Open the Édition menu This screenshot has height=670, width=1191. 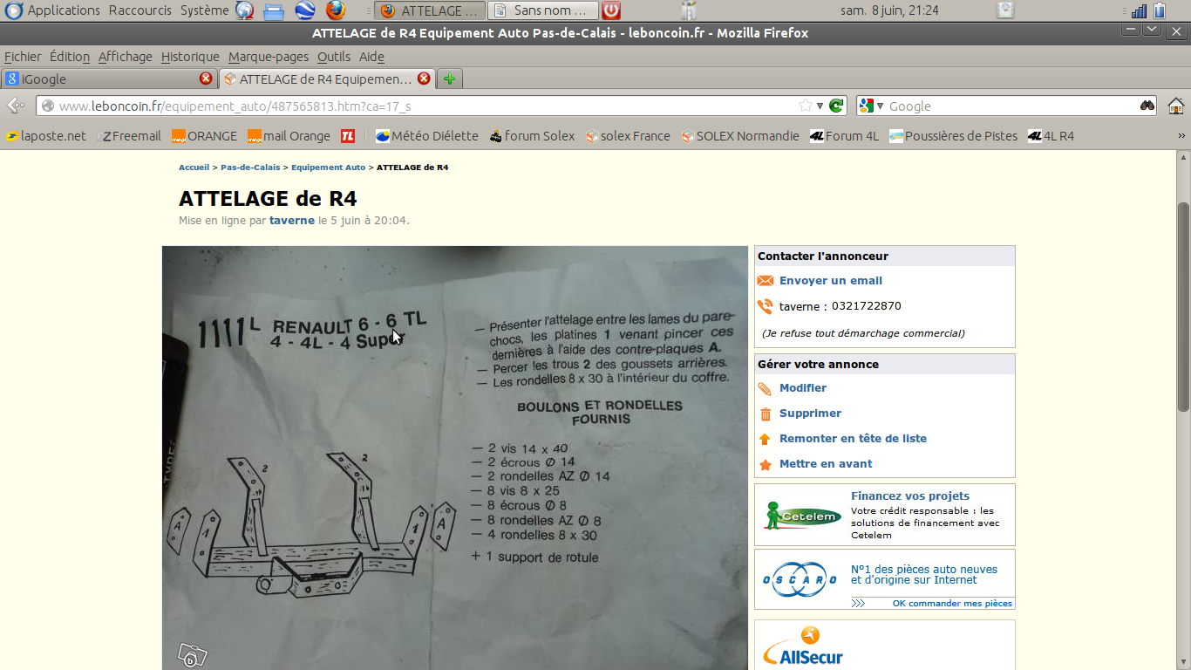(x=70, y=57)
